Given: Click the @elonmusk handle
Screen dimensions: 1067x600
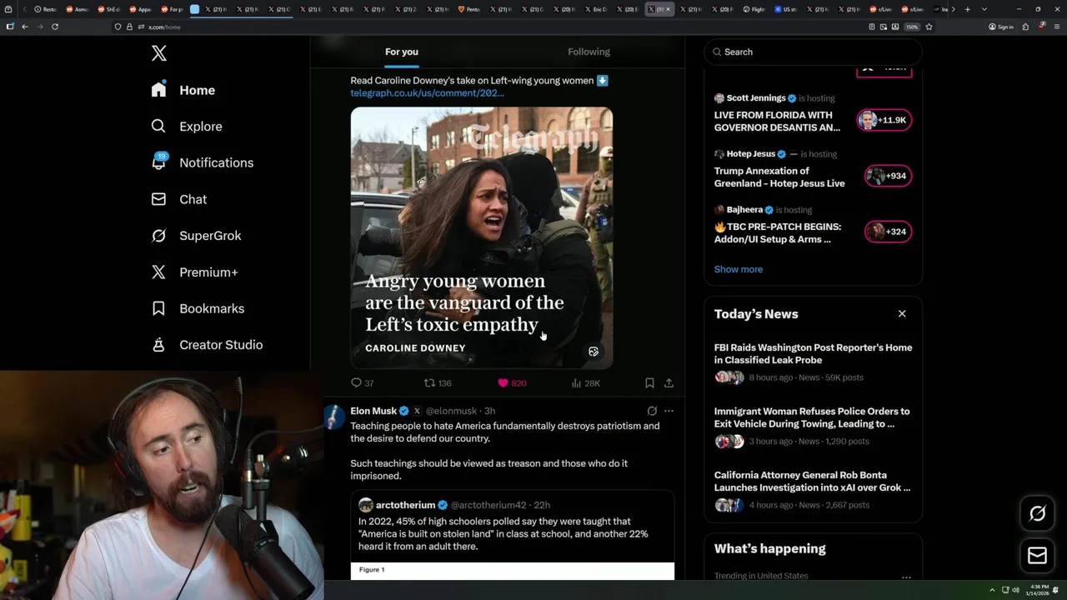Looking at the screenshot, I should pyautogui.click(x=451, y=411).
